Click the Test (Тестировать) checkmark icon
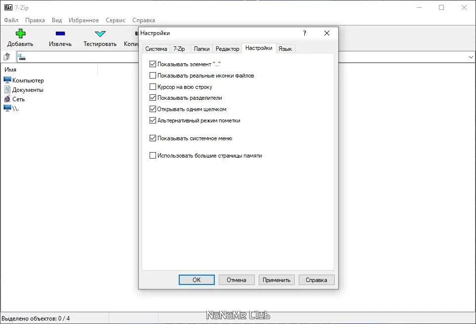 [x=100, y=34]
